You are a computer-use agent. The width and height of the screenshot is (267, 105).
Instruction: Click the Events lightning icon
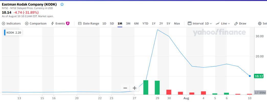[x=53, y=24]
